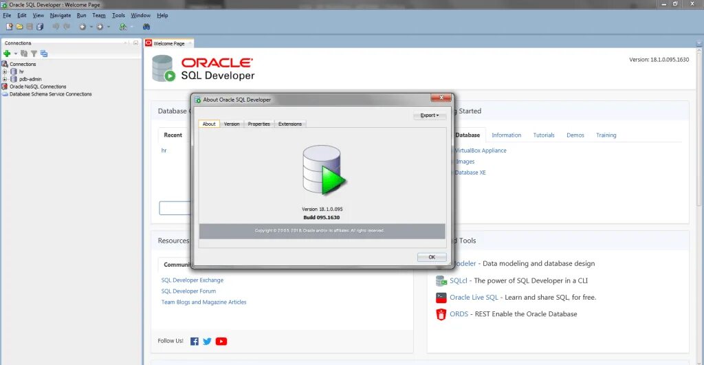Expand the hr connection tree node

5,72
